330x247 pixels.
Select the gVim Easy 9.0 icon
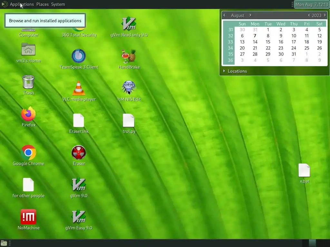(79, 217)
